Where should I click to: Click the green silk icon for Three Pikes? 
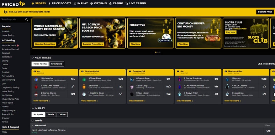pyautogui.click(x=84, y=79)
